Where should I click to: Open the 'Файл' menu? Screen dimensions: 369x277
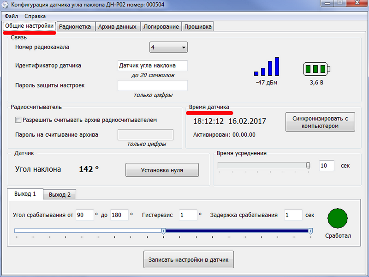(x=11, y=16)
